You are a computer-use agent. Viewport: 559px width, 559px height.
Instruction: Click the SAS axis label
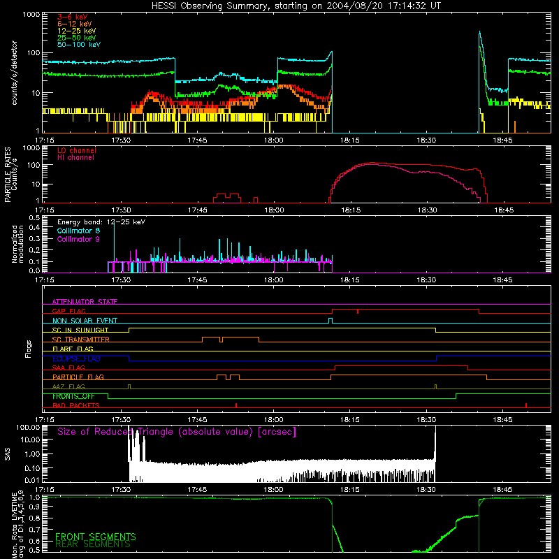pyautogui.click(x=8, y=453)
